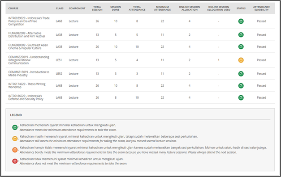281x177 pixels.
Task: Click the green status icon for Indonesia's Trade Policy
Action: pos(241,21)
